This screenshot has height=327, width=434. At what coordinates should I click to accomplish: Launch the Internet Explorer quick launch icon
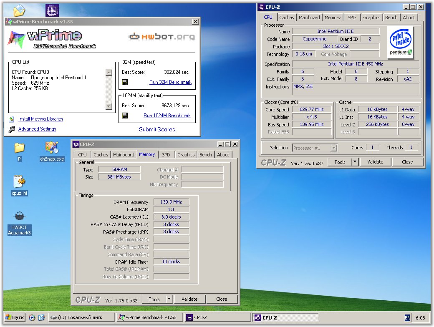coord(41,317)
